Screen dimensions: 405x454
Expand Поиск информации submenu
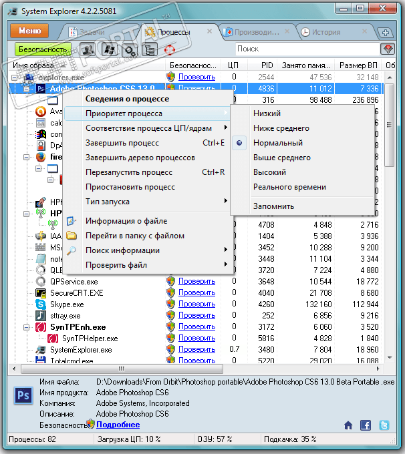[x=147, y=250]
